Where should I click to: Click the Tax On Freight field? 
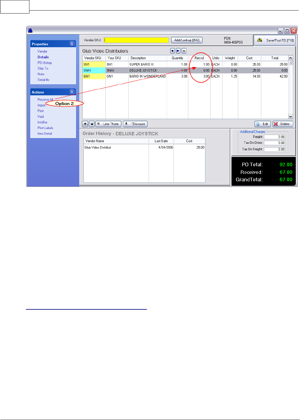(274, 149)
